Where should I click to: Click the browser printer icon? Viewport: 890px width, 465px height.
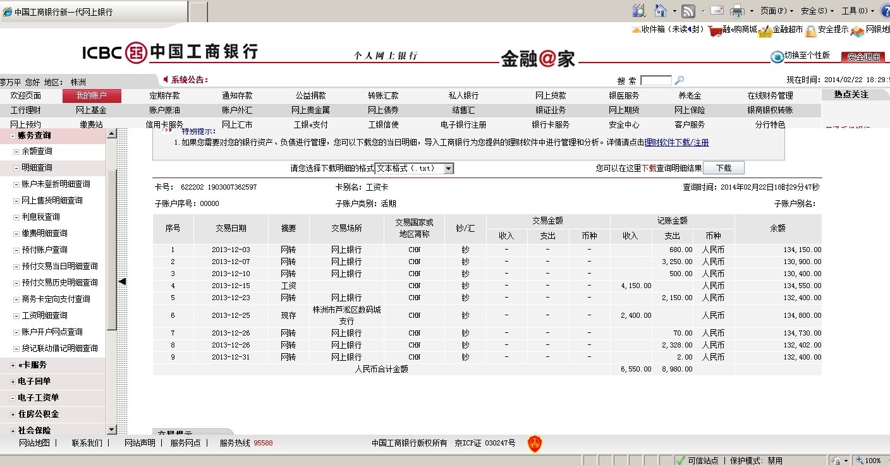tap(737, 11)
